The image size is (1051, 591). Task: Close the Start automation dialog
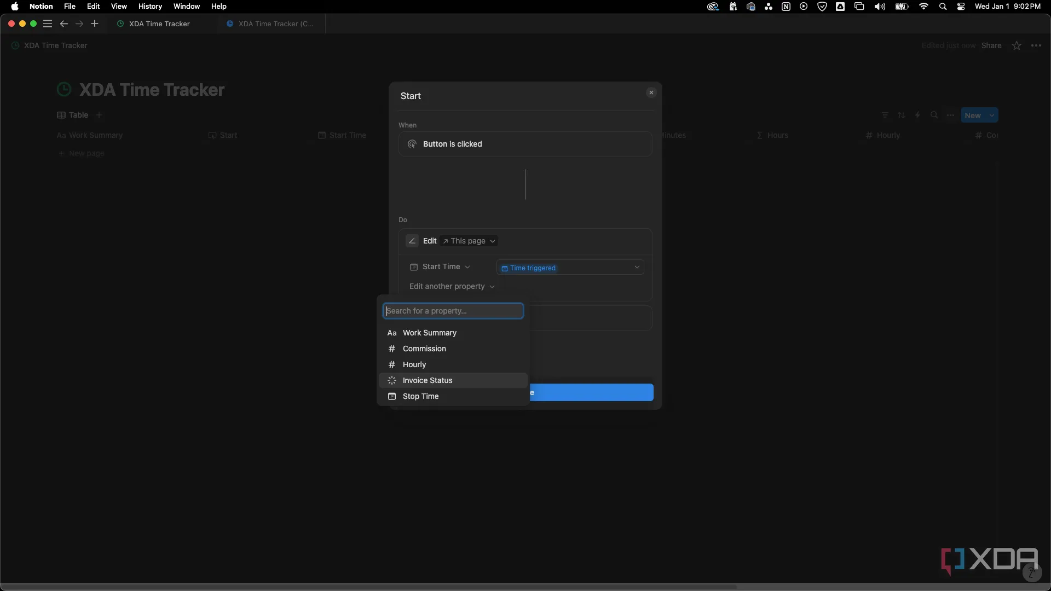click(651, 92)
